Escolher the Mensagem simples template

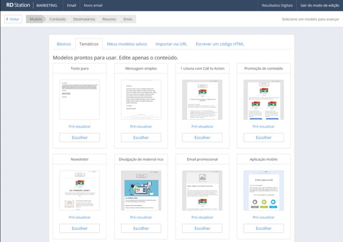[x=141, y=137]
